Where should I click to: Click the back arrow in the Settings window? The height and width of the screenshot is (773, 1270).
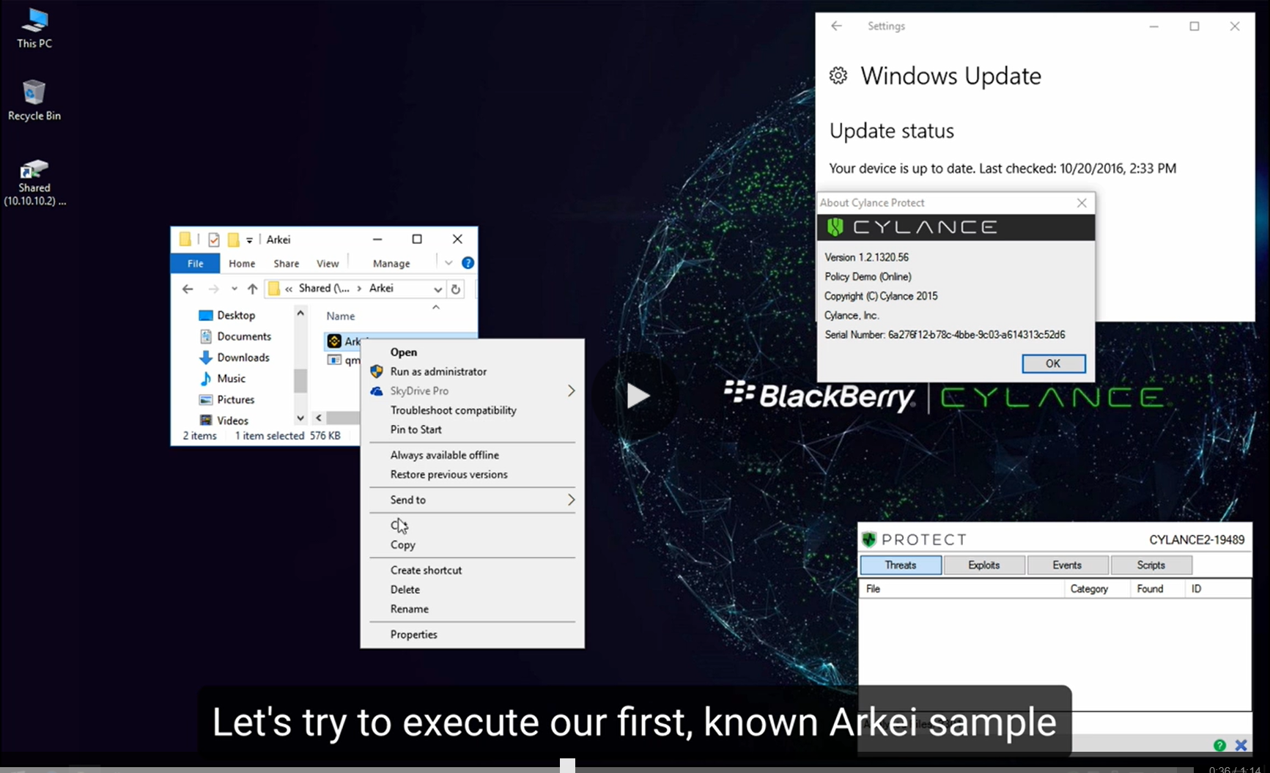coord(836,26)
